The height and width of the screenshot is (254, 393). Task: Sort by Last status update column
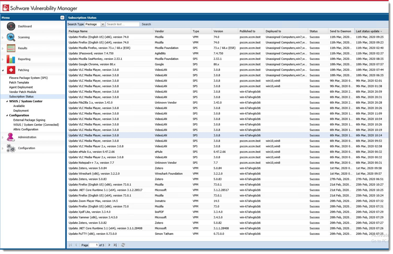[368, 31]
